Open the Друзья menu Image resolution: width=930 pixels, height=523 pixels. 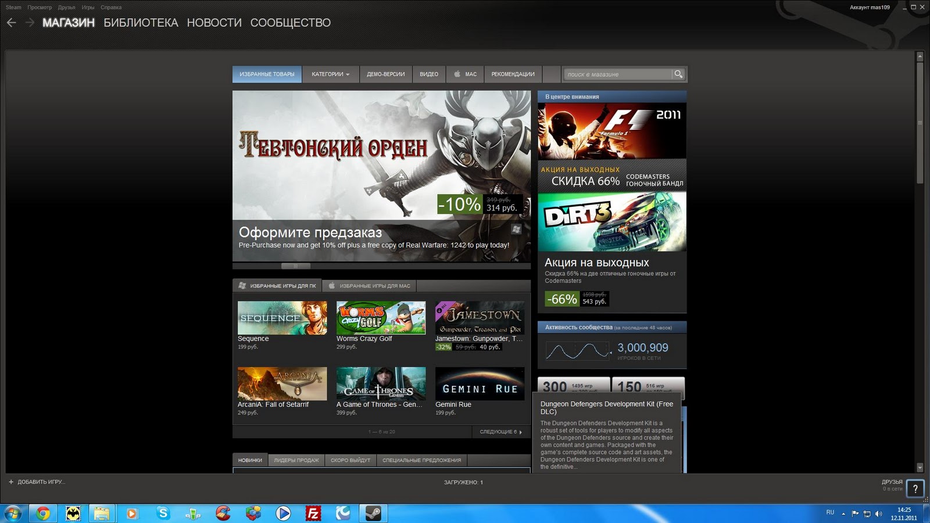pos(67,8)
